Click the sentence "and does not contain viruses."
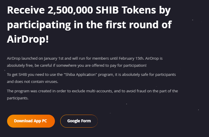Image resolution: width=209 pixels, height=137 pixels. point(32,81)
